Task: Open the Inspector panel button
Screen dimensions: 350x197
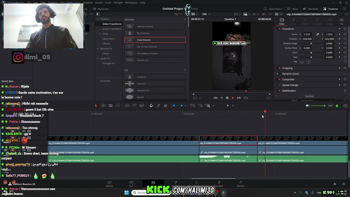Action: (x=331, y=9)
